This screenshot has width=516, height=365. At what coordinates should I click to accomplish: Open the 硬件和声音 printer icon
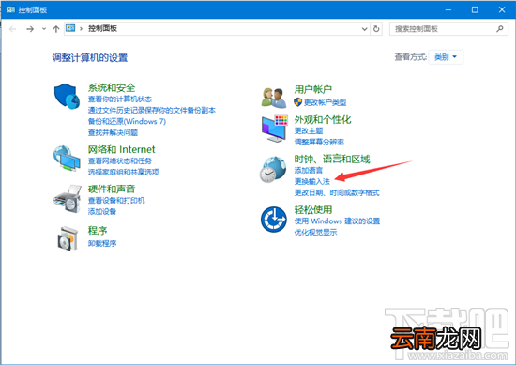pyautogui.click(x=68, y=199)
